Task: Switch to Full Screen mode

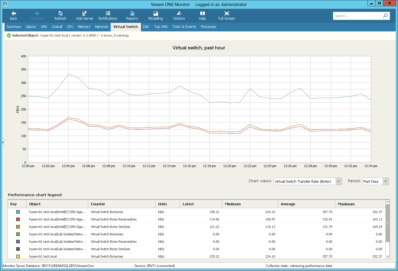Action: (x=227, y=16)
